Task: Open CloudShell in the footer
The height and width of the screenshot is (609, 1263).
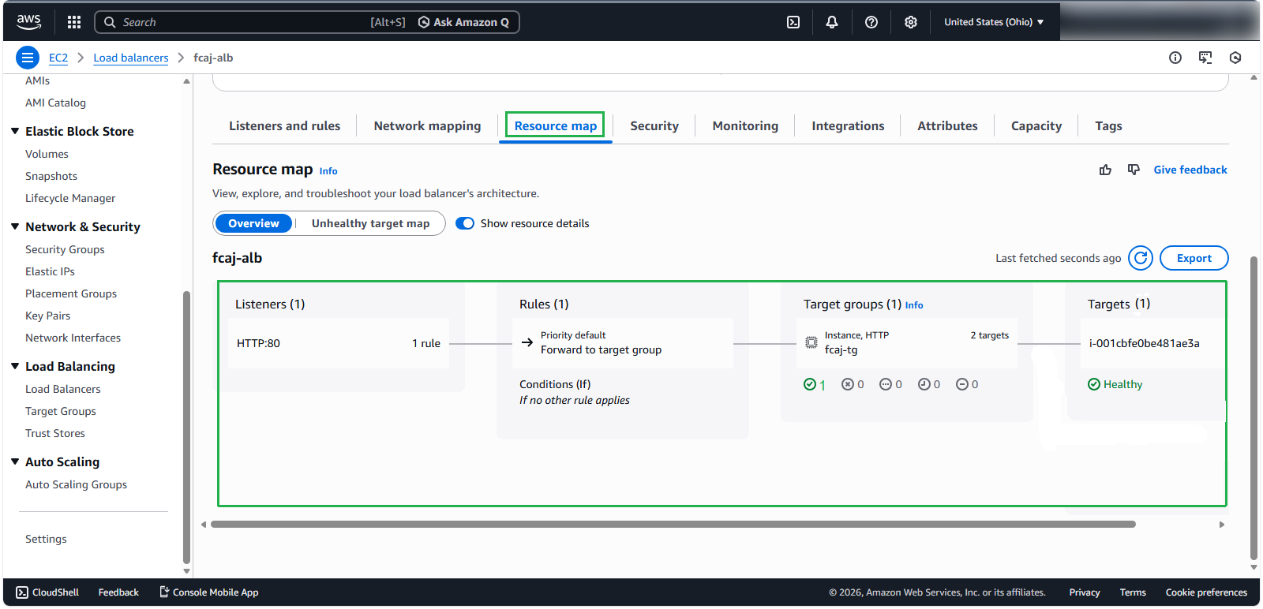Action: point(47,592)
